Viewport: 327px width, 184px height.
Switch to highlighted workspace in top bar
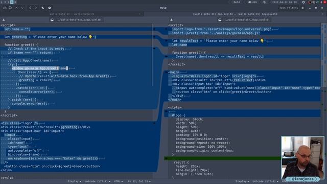[12, 2]
